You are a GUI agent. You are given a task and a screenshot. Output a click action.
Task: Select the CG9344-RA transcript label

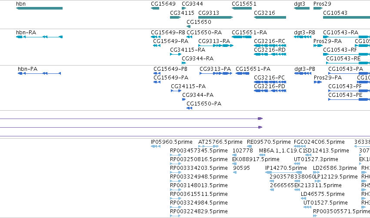pyautogui.click(x=197, y=59)
